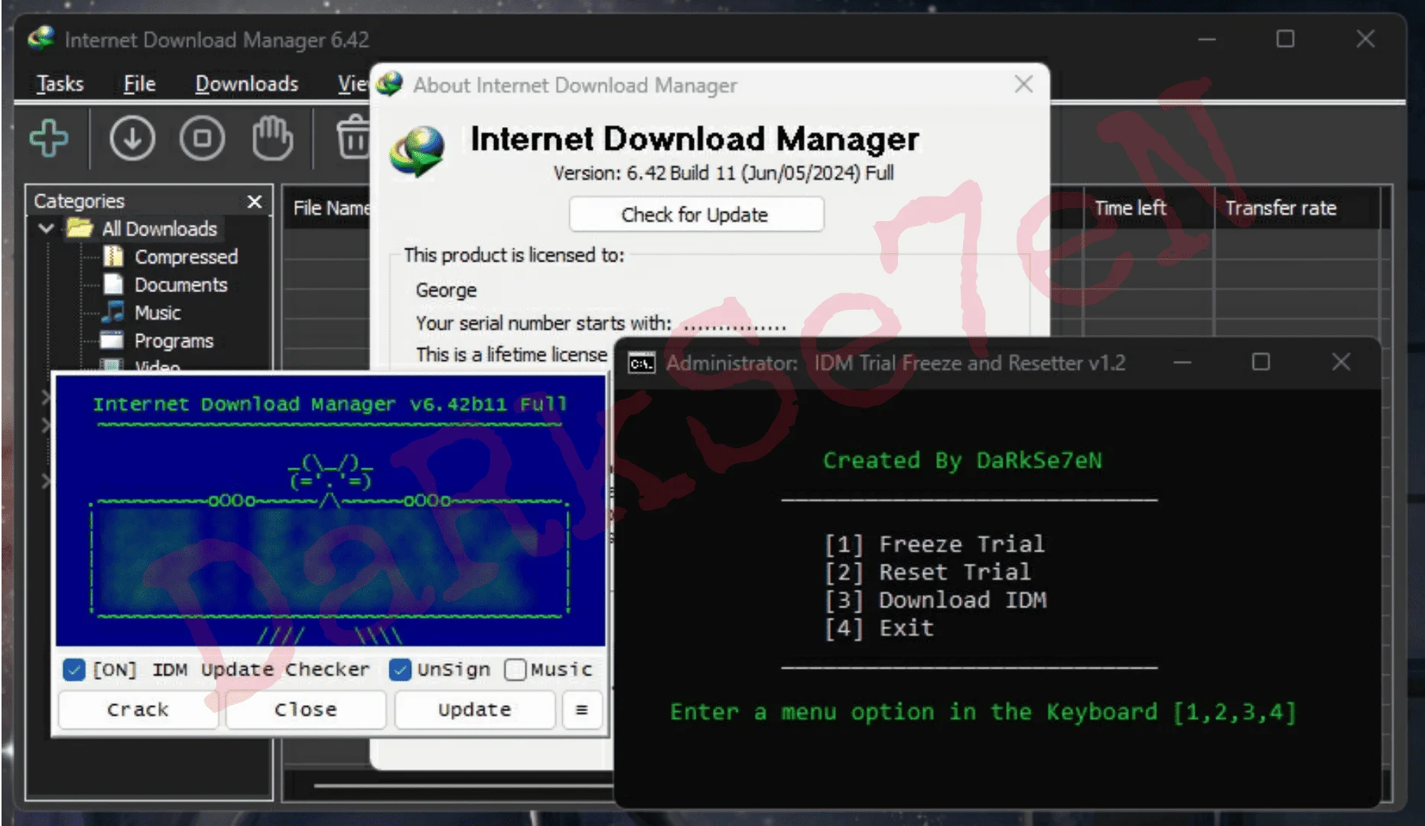Open the Downloads menu
The height and width of the screenshot is (826, 1425).
[246, 83]
